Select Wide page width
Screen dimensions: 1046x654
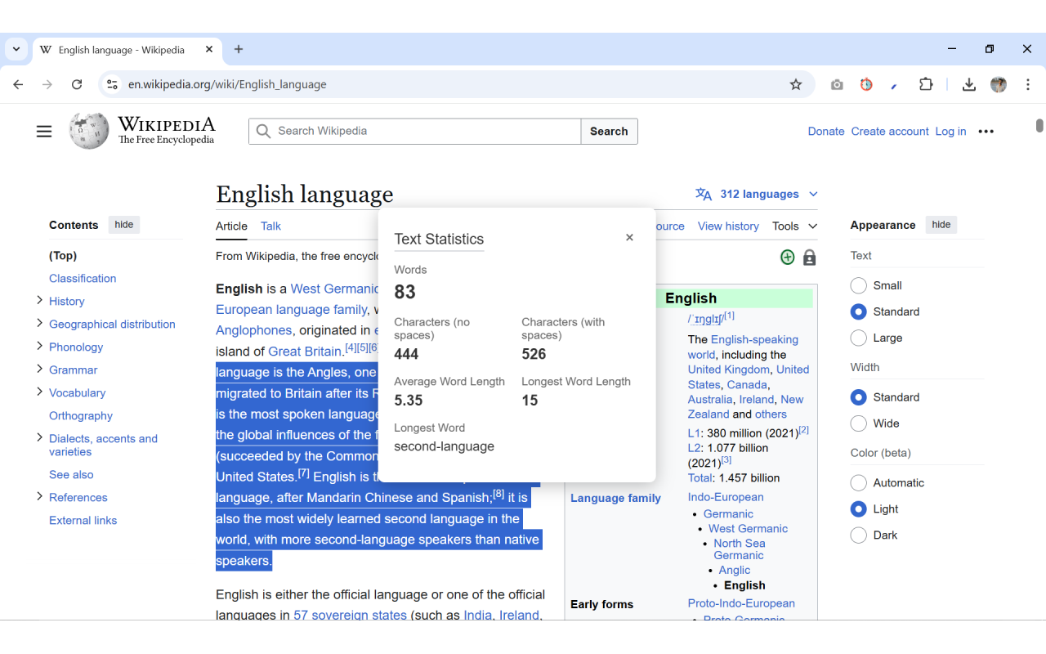point(858,423)
